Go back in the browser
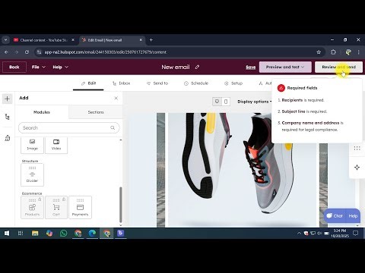365x273 pixels. tap(6, 52)
